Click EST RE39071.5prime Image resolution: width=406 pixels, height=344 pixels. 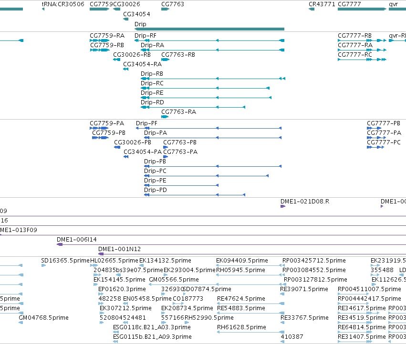(304, 289)
